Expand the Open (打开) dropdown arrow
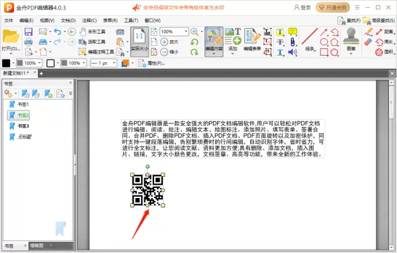 pos(11,54)
